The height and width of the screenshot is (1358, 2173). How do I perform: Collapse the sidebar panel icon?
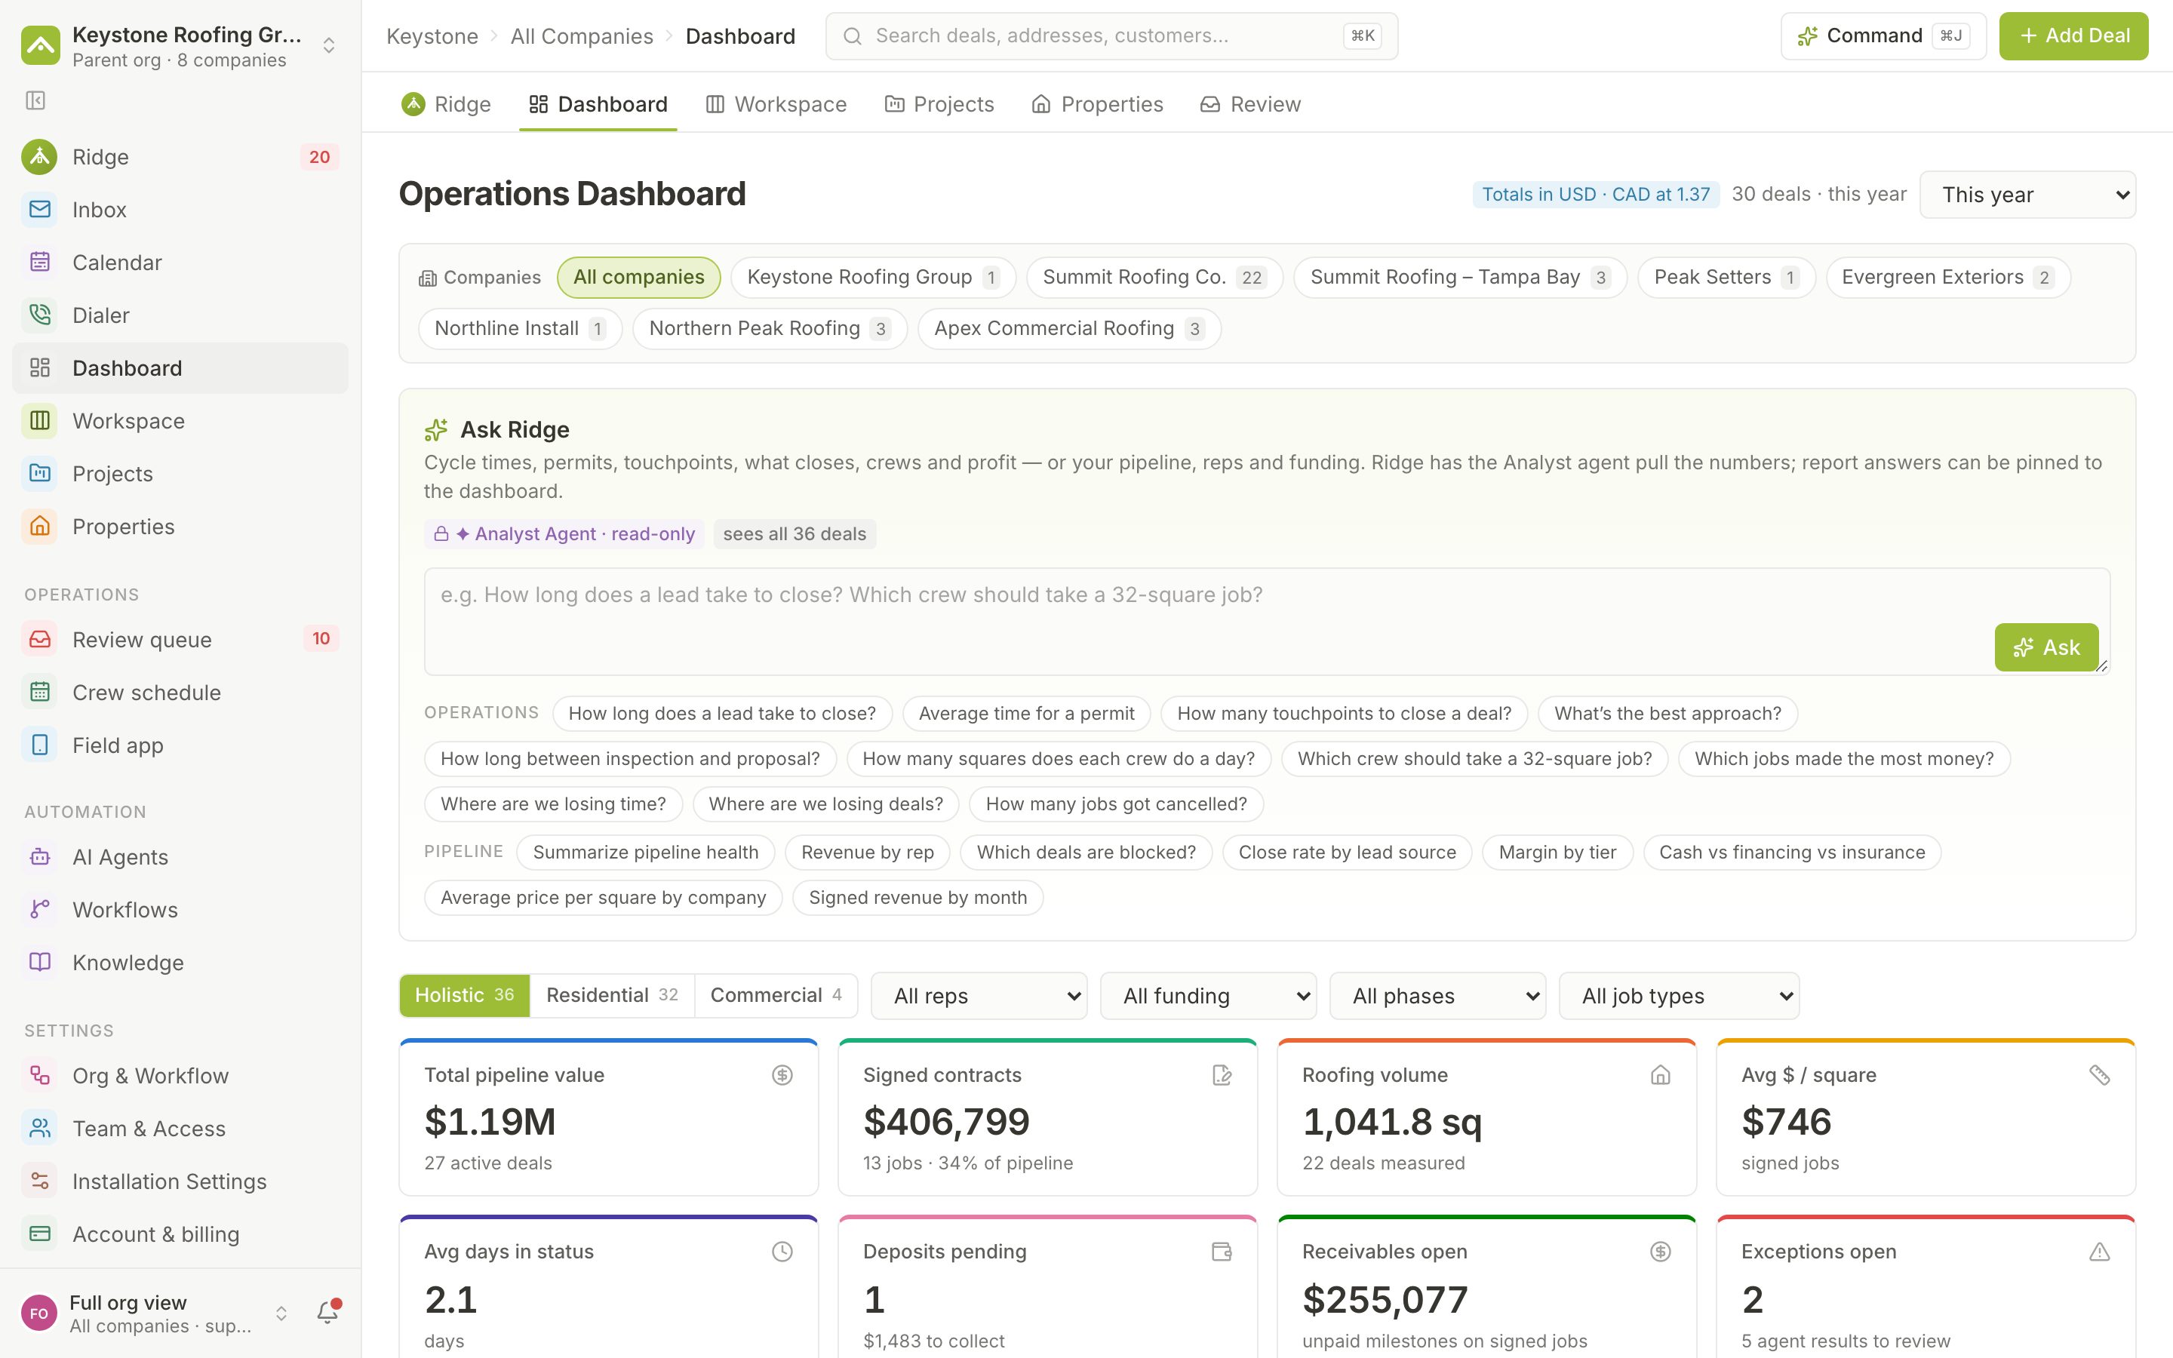click(x=36, y=100)
